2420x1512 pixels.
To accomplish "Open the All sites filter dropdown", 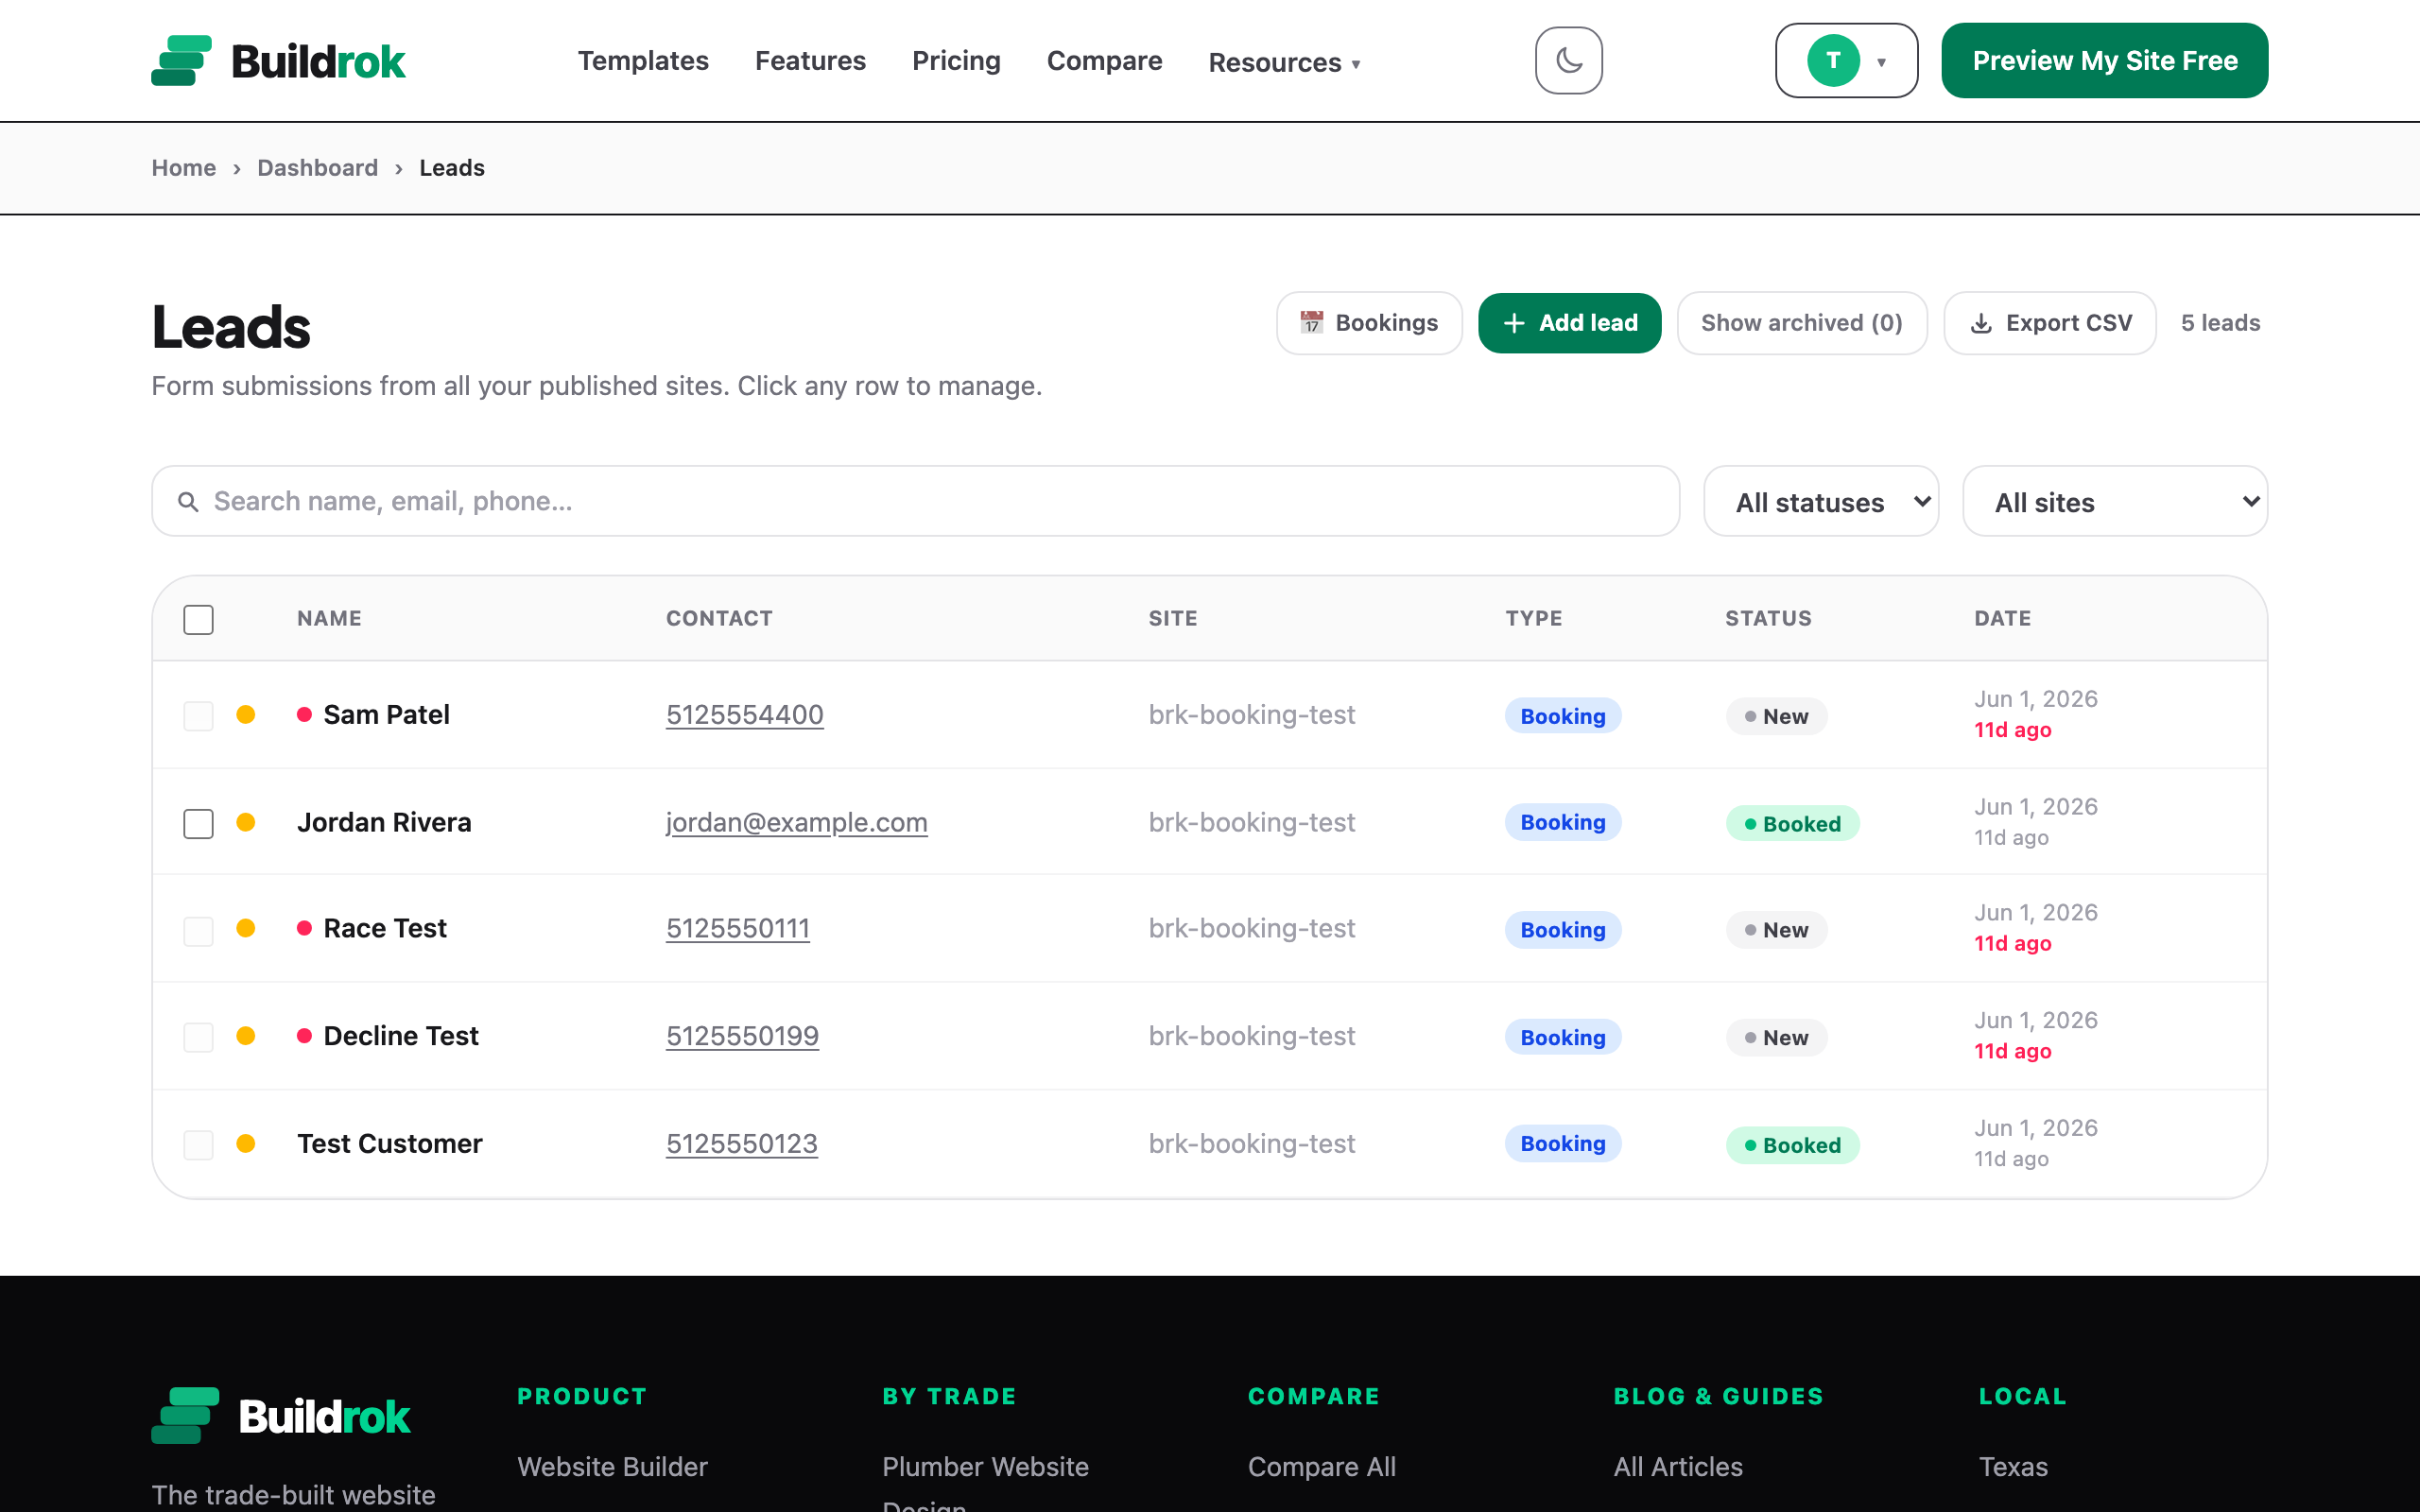I will coord(2115,501).
